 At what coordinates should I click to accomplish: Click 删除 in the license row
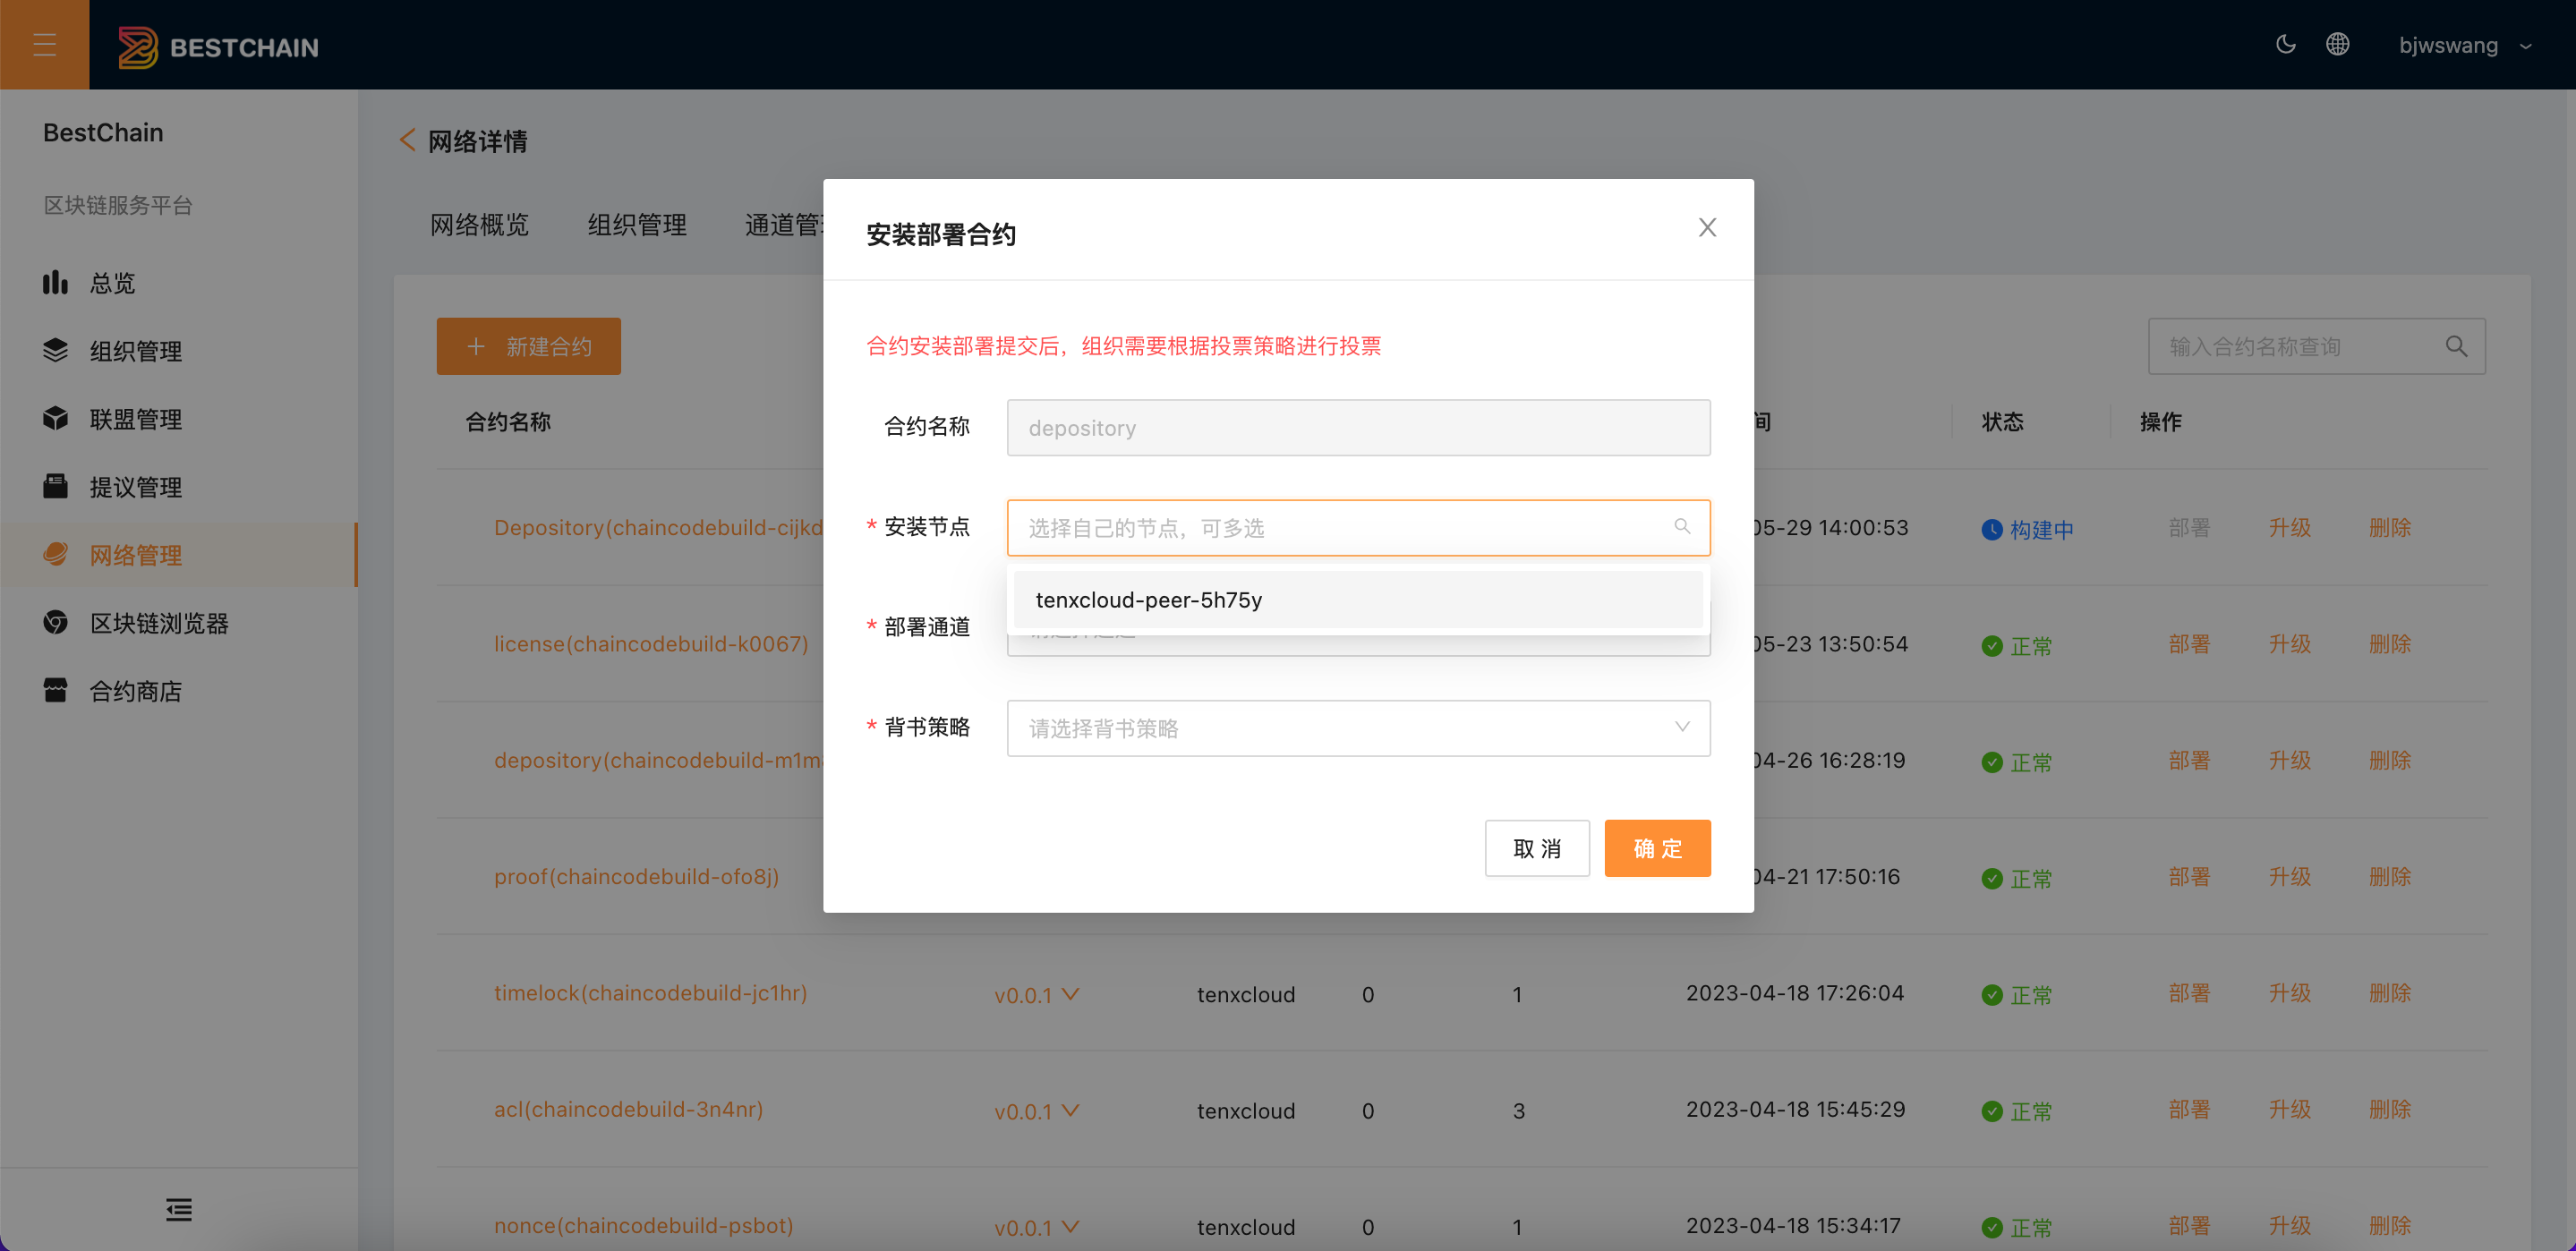pyautogui.click(x=2390, y=644)
